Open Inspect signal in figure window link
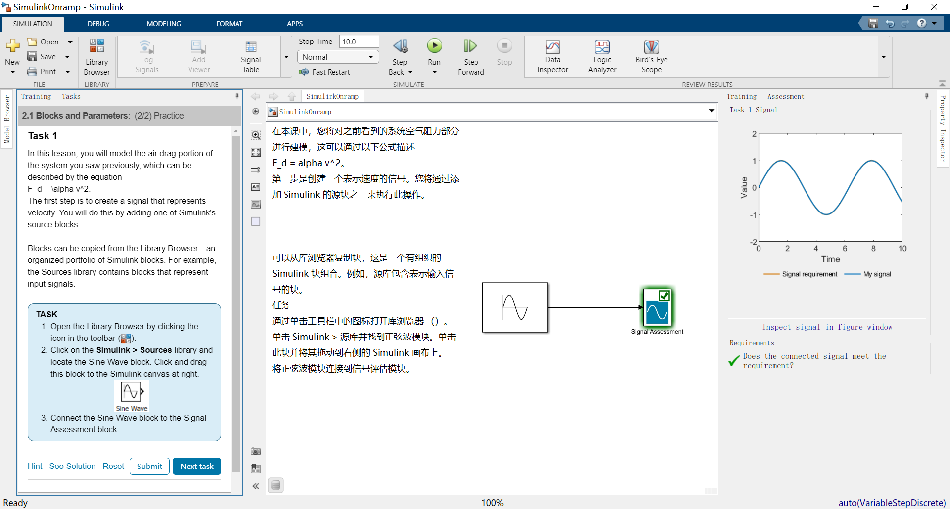This screenshot has width=950, height=509. (x=827, y=327)
